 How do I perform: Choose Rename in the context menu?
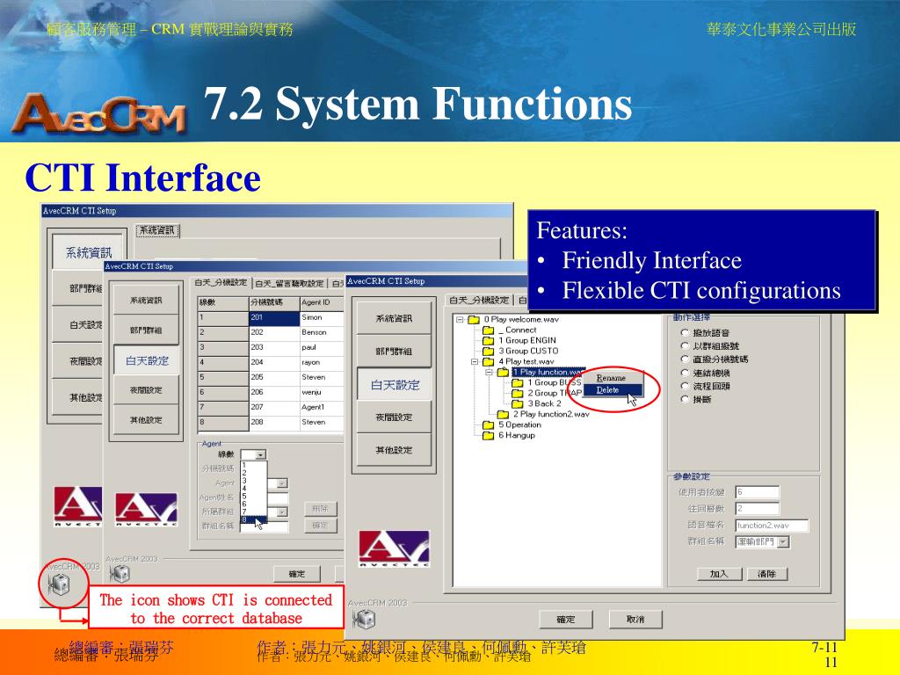pos(611,378)
